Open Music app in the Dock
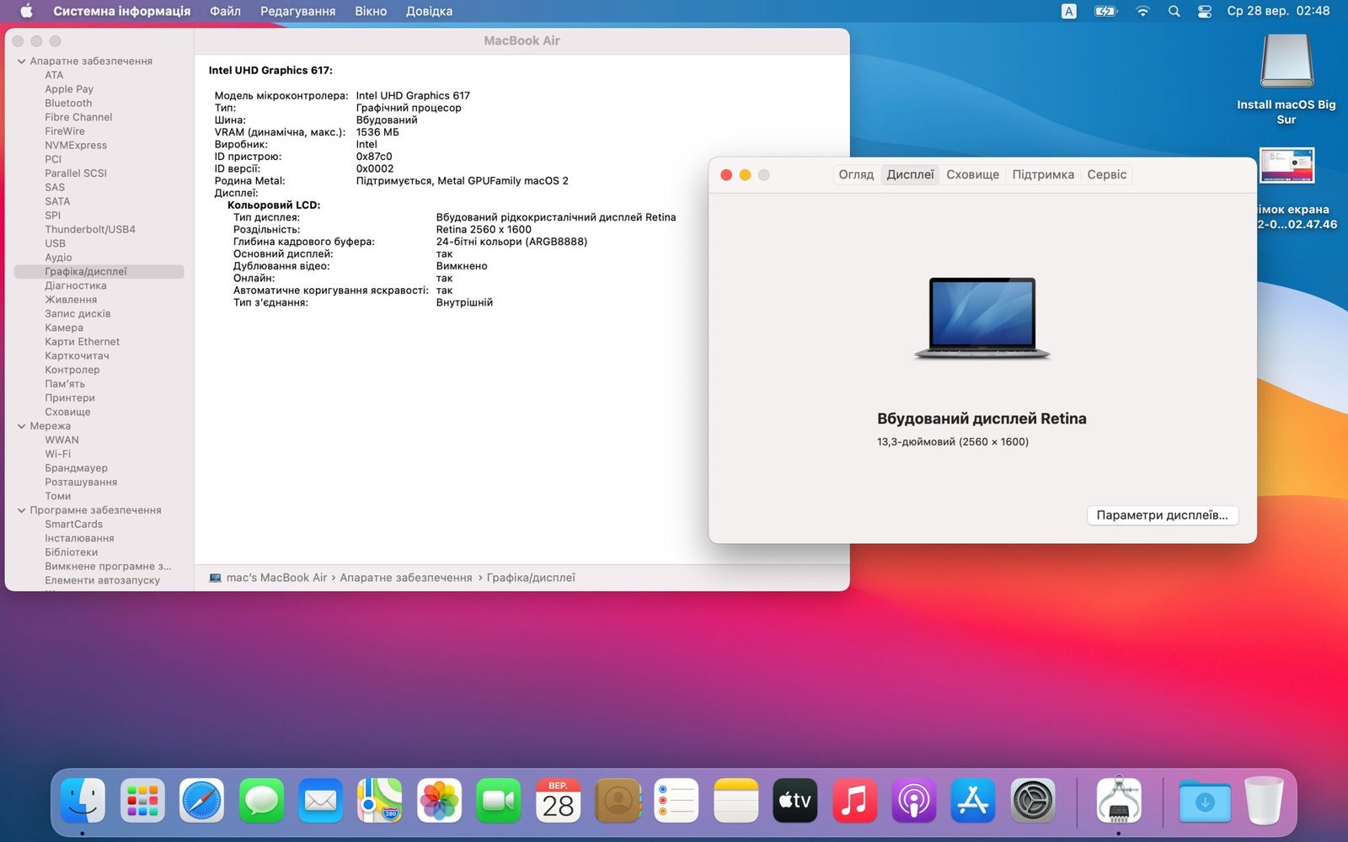Image resolution: width=1348 pixels, height=842 pixels. pos(854,800)
